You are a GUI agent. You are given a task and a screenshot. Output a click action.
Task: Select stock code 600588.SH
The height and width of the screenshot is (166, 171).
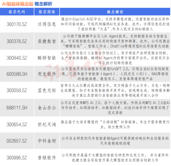point(17,74)
